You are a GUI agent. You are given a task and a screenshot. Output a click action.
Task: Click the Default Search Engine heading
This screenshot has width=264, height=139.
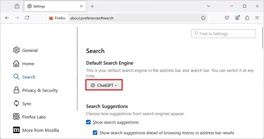tap(110, 63)
